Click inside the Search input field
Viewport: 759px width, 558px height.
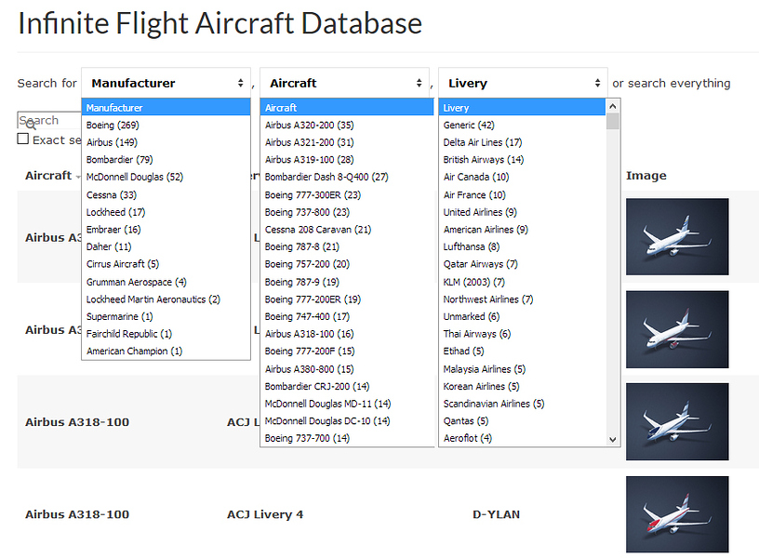click(x=51, y=121)
